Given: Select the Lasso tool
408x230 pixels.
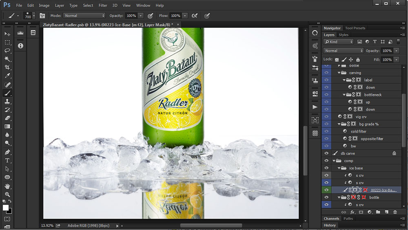Looking at the screenshot, I should point(7,51).
